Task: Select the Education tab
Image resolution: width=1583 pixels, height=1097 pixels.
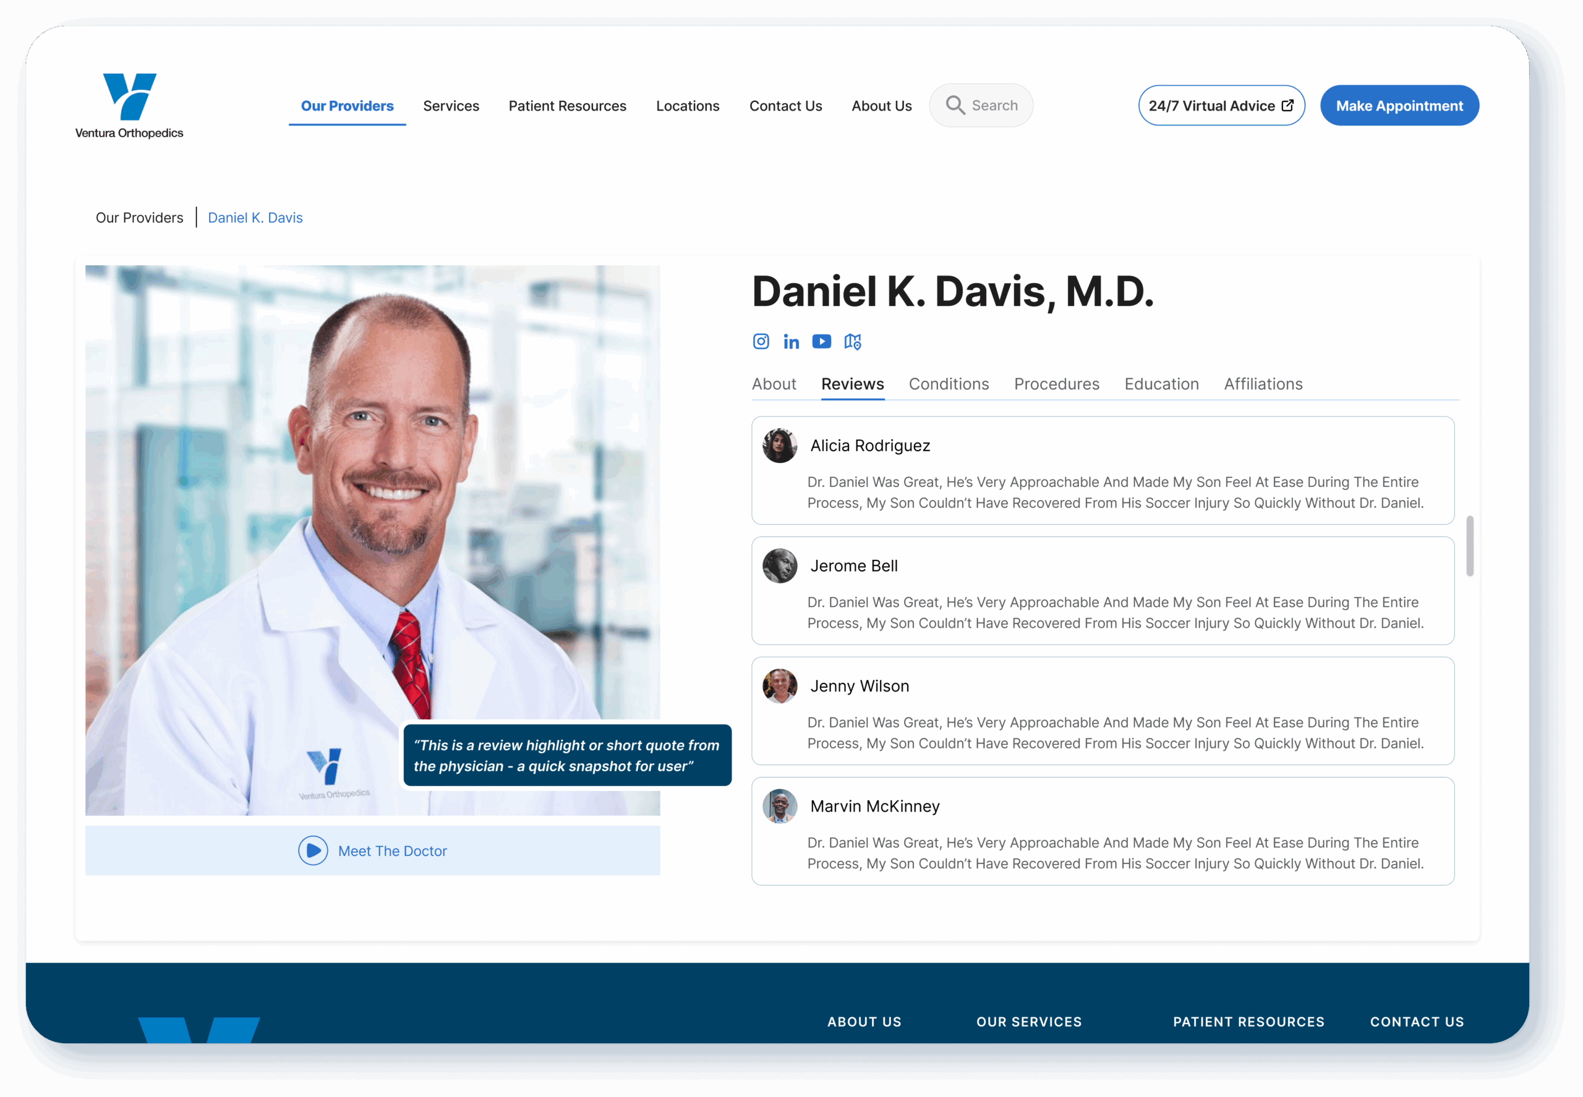Action: point(1161,384)
